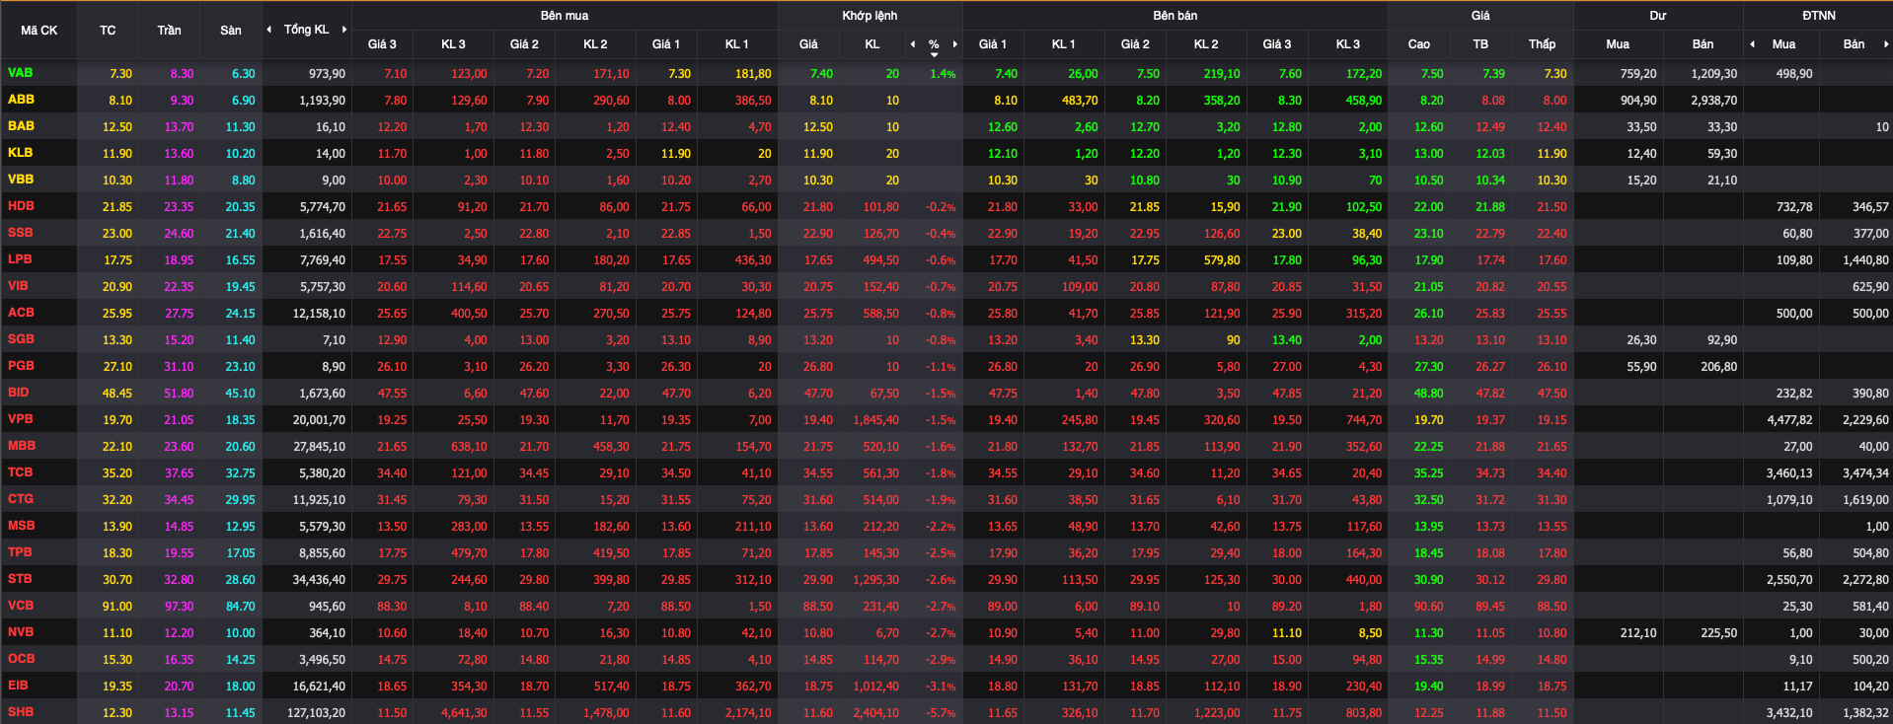Click left arrow next to % column
Screen dimensions: 1893x724
913,44
